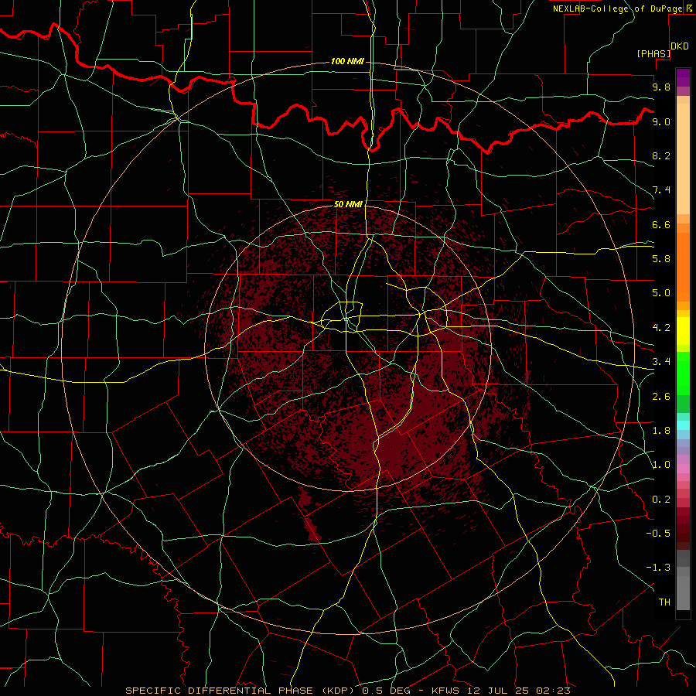Click the bright yellow segment of the color bar
Screen dimensions: 696x696
(683, 331)
